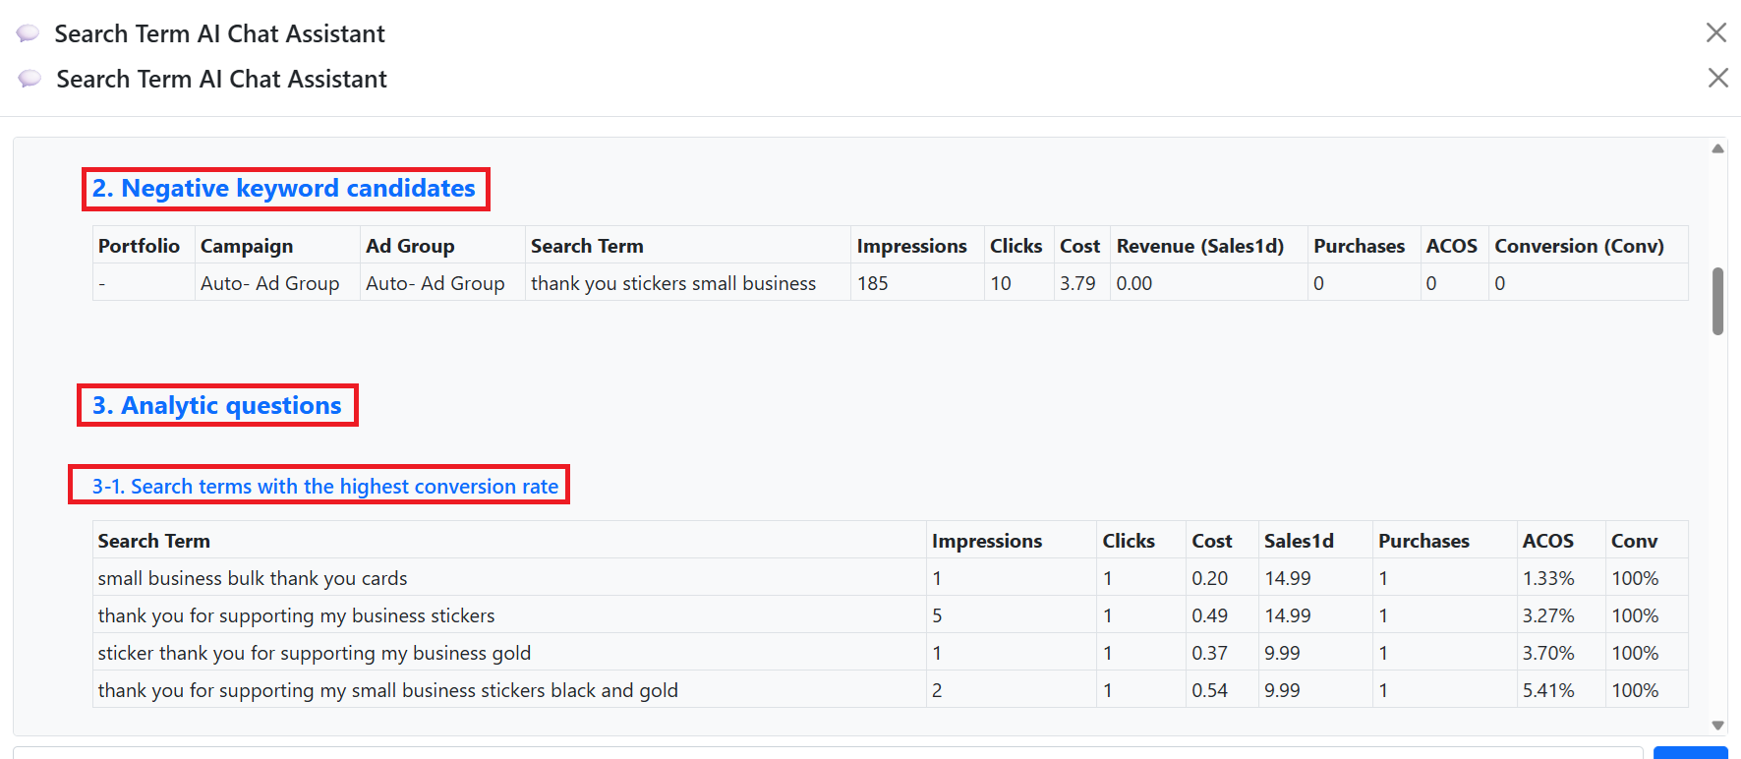The width and height of the screenshot is (1741, 759).
Task: Click the Campaign column header
Action: pos(247,246)
